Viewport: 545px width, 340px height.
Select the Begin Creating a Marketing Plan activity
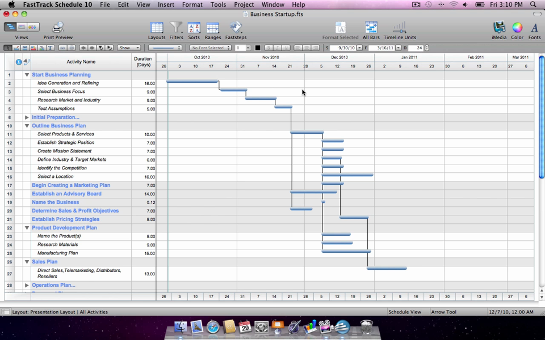[x=71, y=185]
